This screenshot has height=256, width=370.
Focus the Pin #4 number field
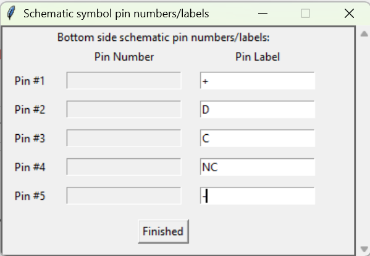[x=124, y=167]
